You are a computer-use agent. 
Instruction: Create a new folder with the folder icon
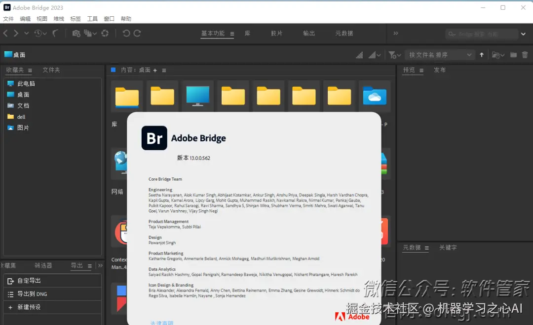click(513, 55)
